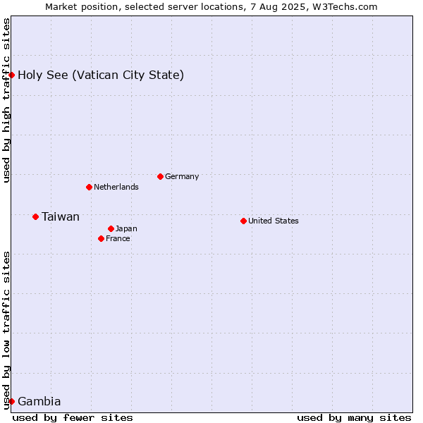Click the 'Holy See (Vatican City State)' label
The width and height of the screenshot is (423, 423).
101,75
